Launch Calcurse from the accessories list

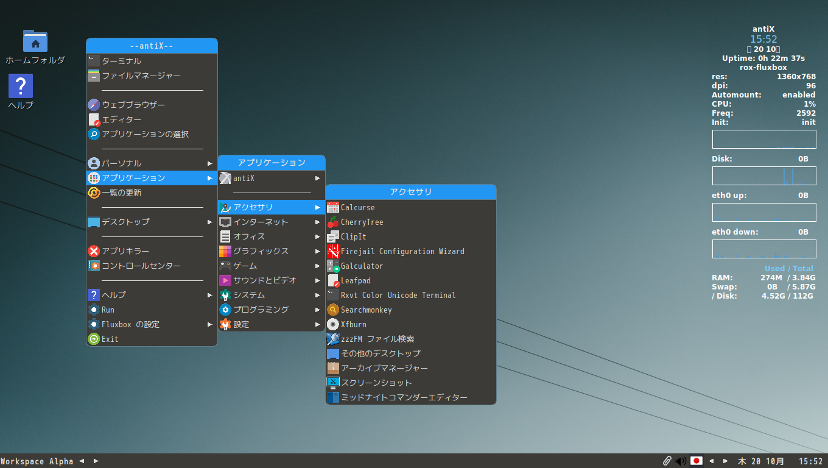[411, 207]
